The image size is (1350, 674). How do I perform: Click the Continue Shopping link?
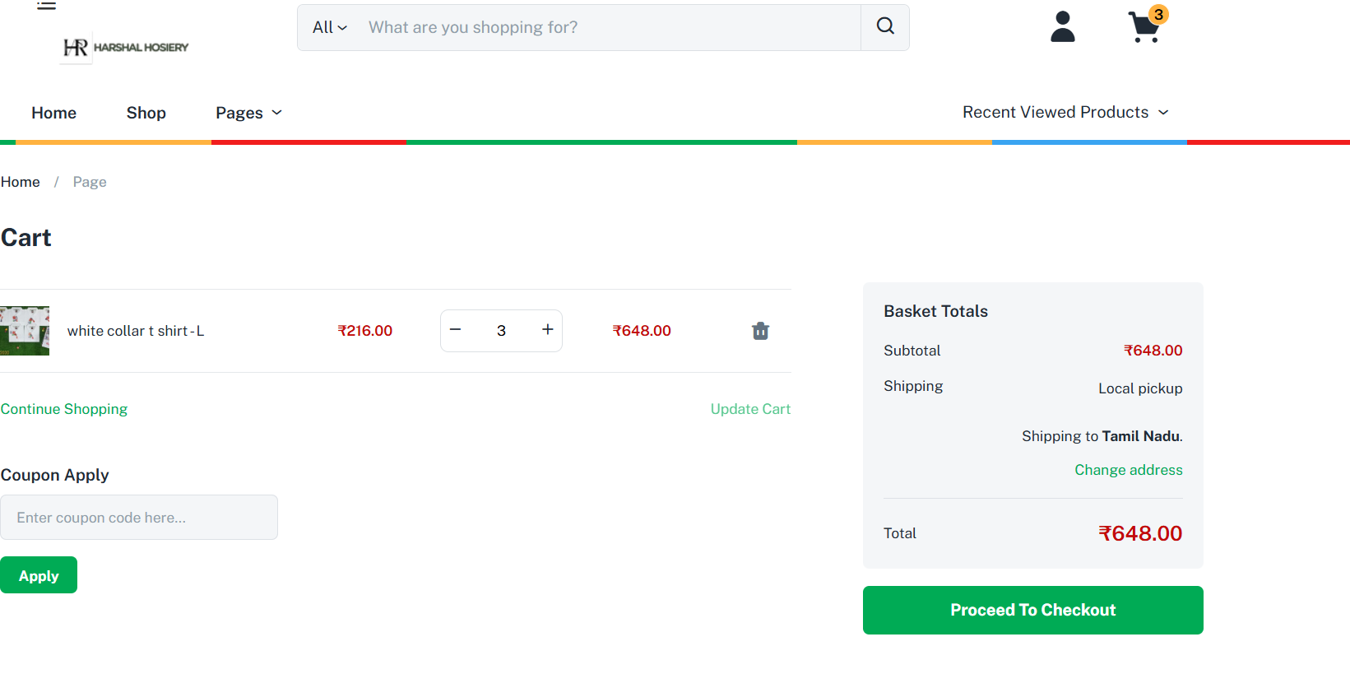point(64,409)
